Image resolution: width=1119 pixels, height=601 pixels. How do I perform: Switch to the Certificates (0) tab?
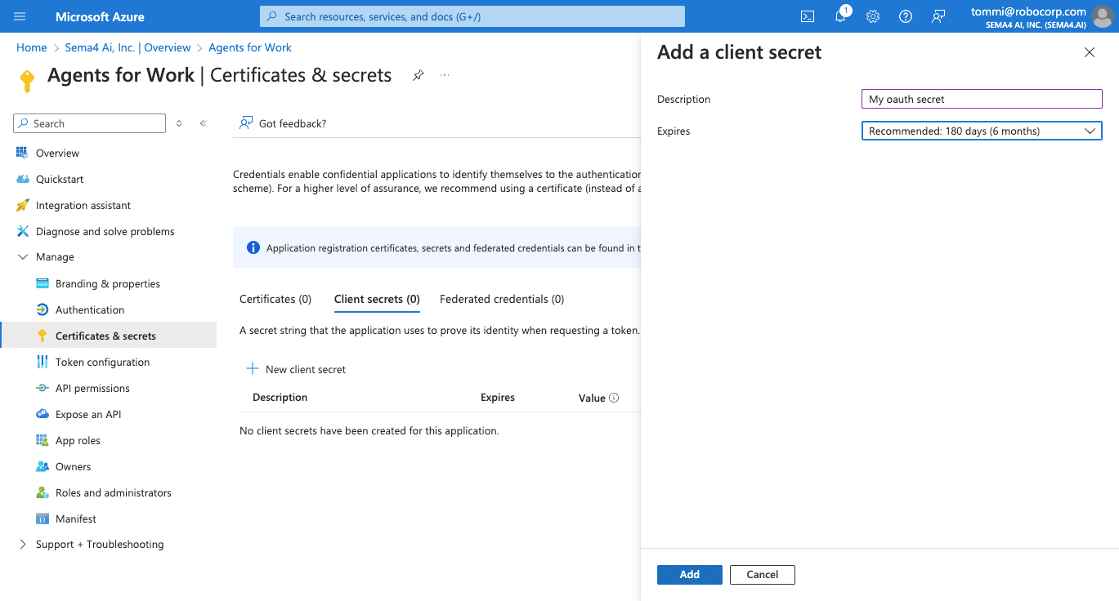point(275,300)
